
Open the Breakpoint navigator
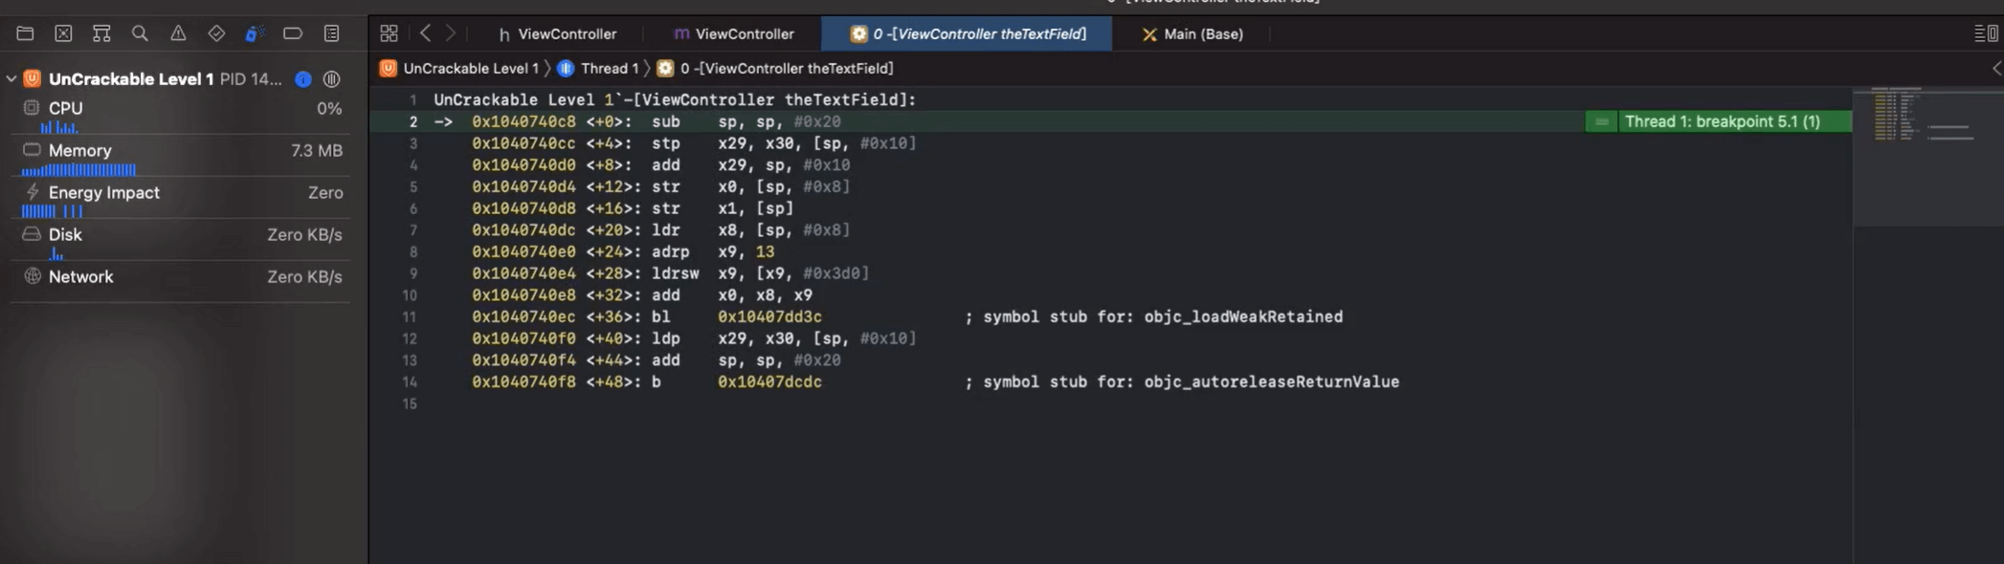coord(293,33)
